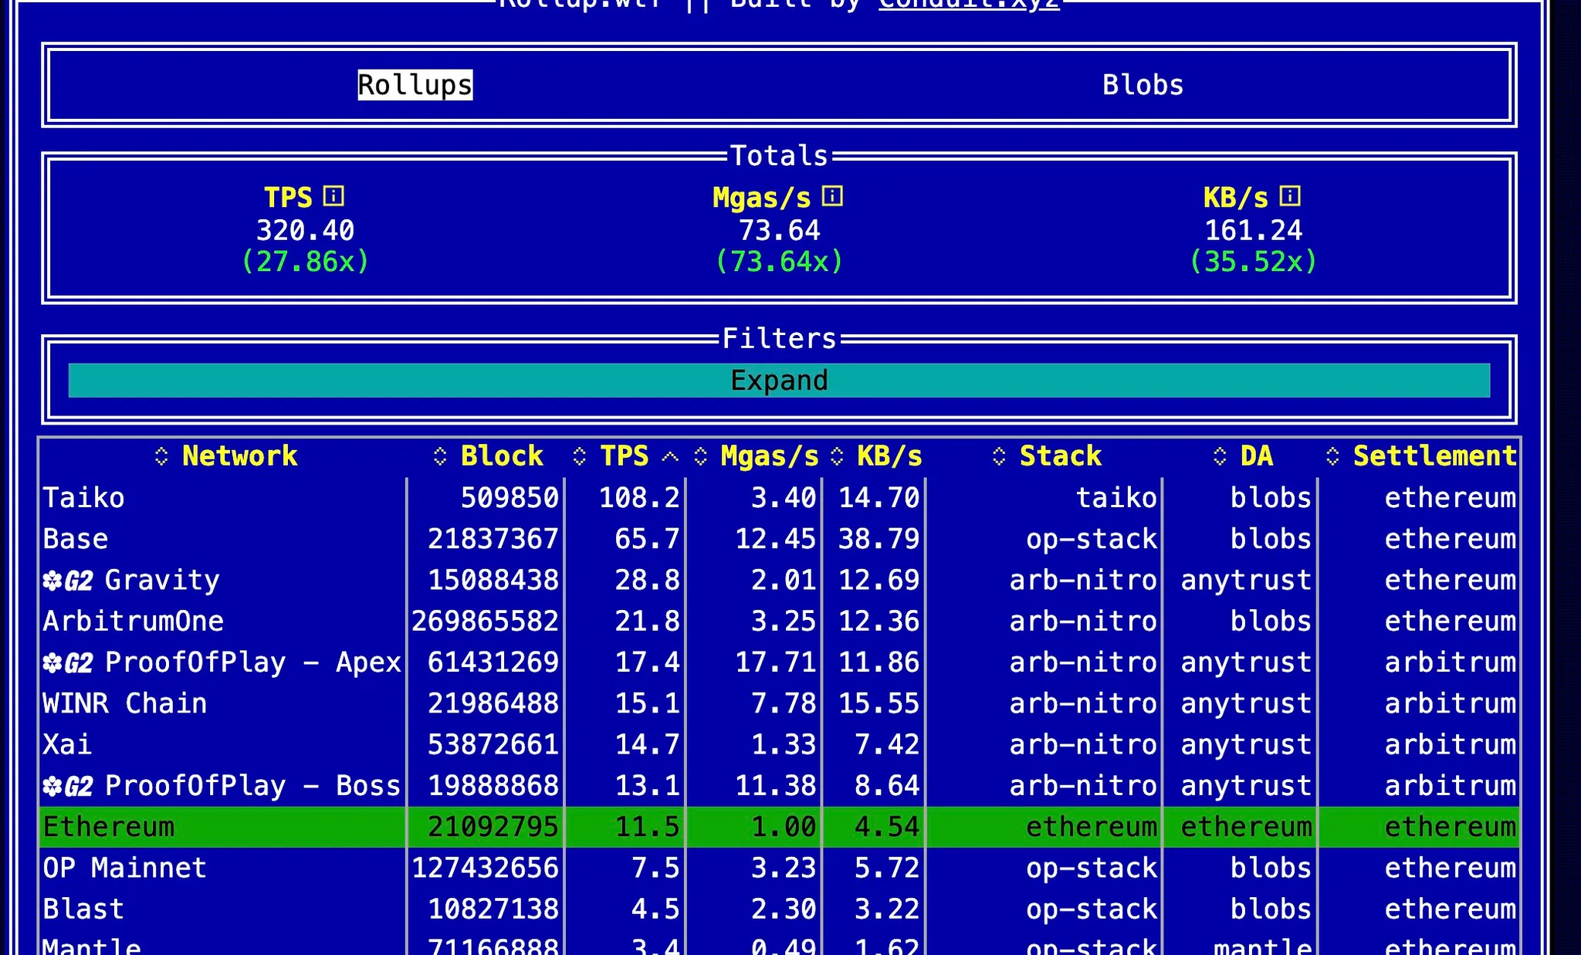1581x955 pixels.
Task: Click block number 10827138
Action: click(493, 909)
